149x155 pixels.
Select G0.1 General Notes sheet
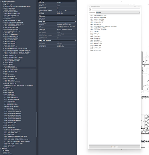(10, 77)
